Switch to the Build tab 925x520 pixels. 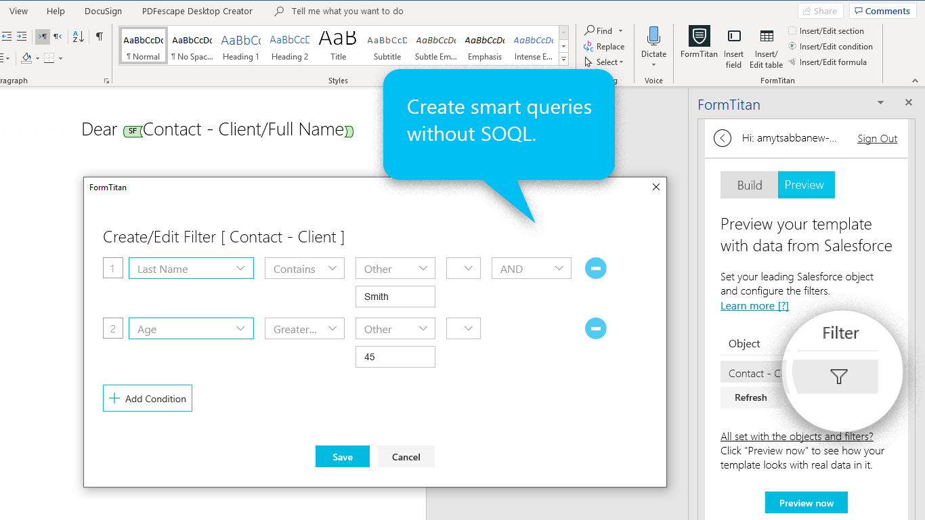tap(749, 185)
